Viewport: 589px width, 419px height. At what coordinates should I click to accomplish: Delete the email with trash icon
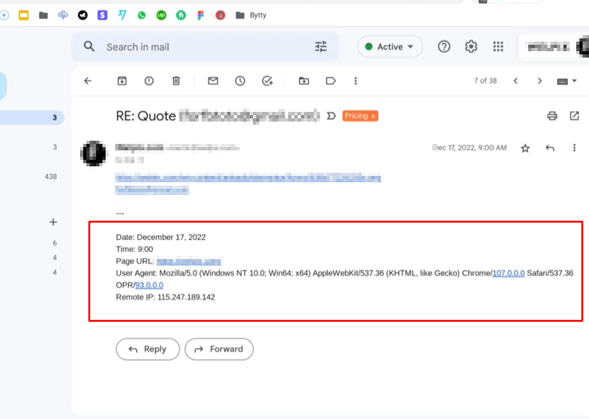[176, 81]
